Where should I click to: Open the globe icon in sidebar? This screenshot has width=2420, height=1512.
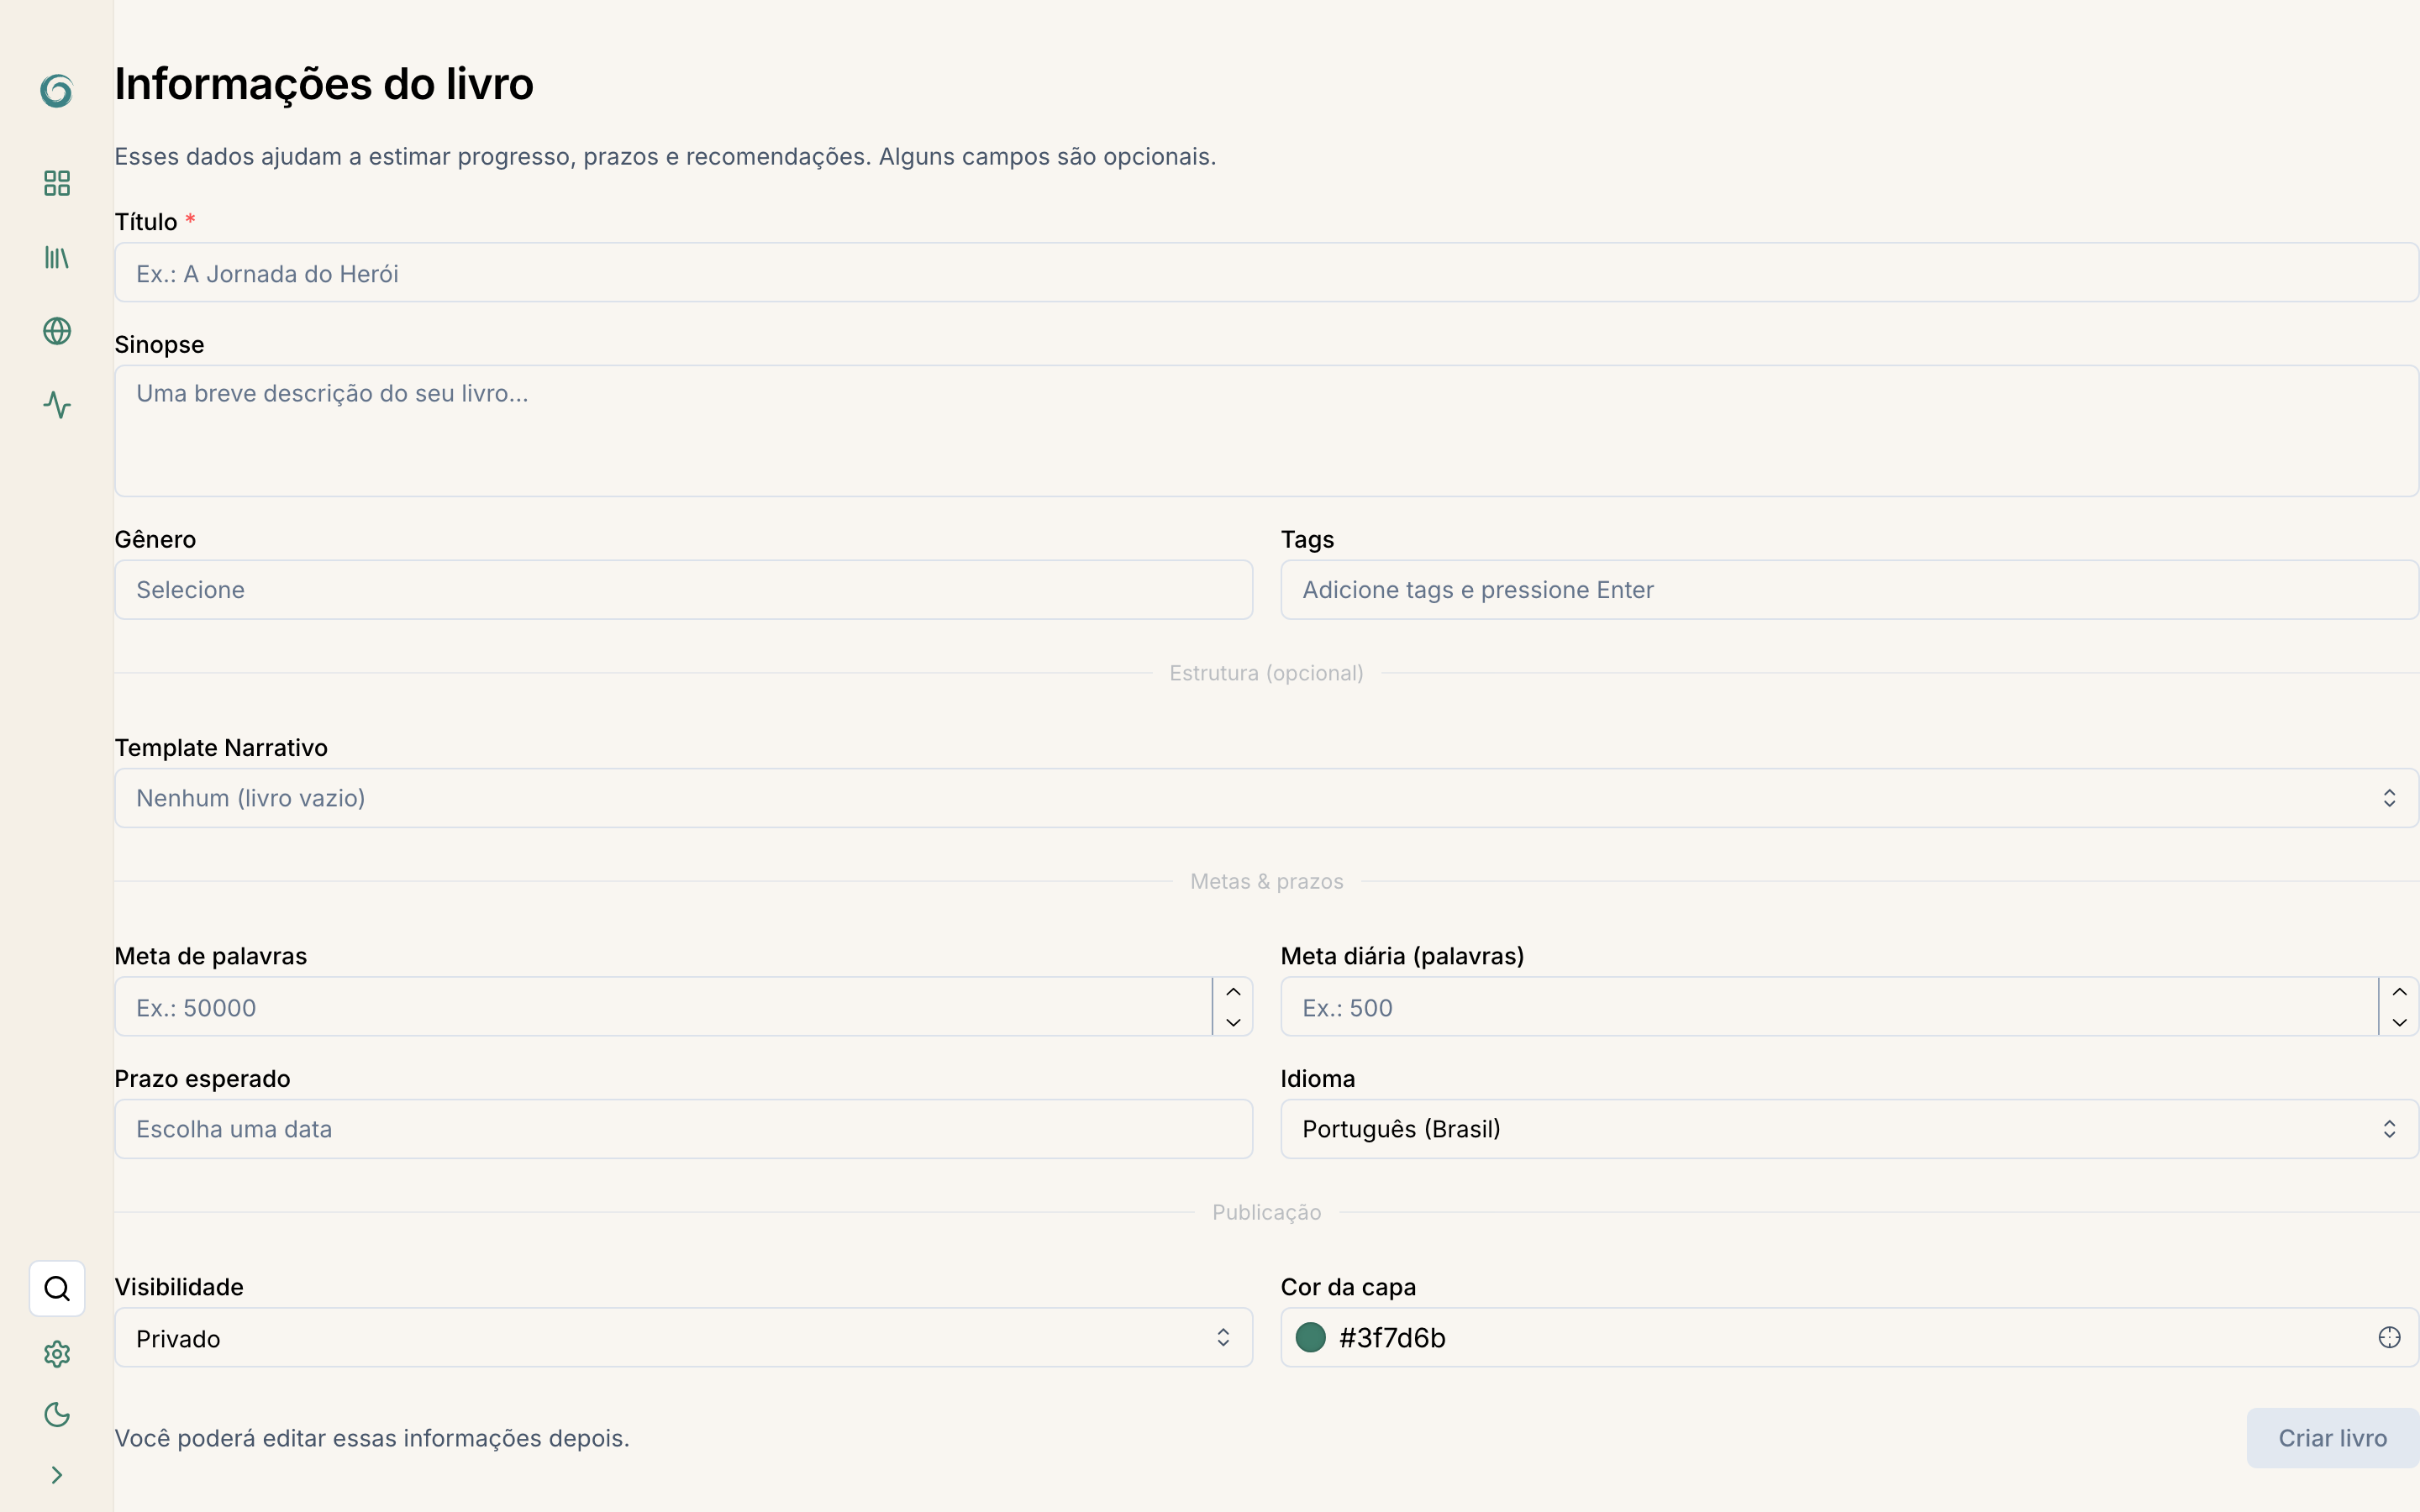point(57,331)
